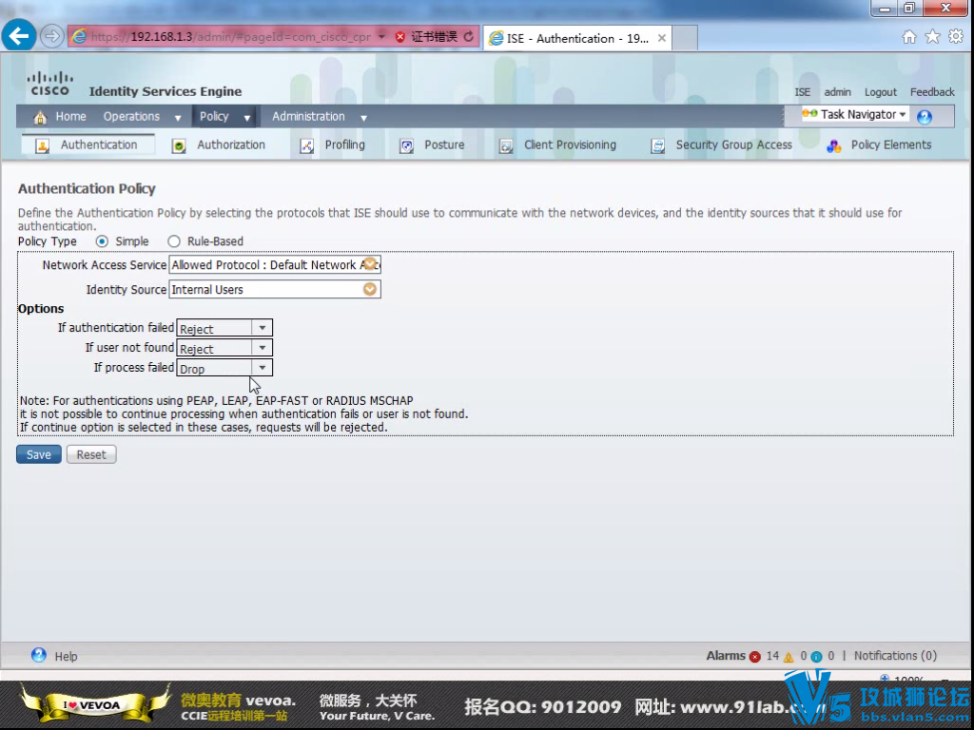Click the Policy Elements icon
The width and height of the screenshot is (974, 730).
click(x=834, y=146)
